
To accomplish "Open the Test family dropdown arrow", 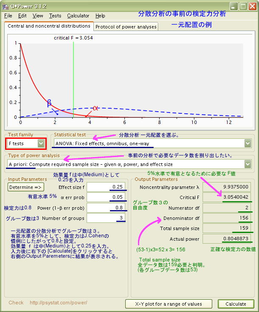I will (x=41, y=143).
